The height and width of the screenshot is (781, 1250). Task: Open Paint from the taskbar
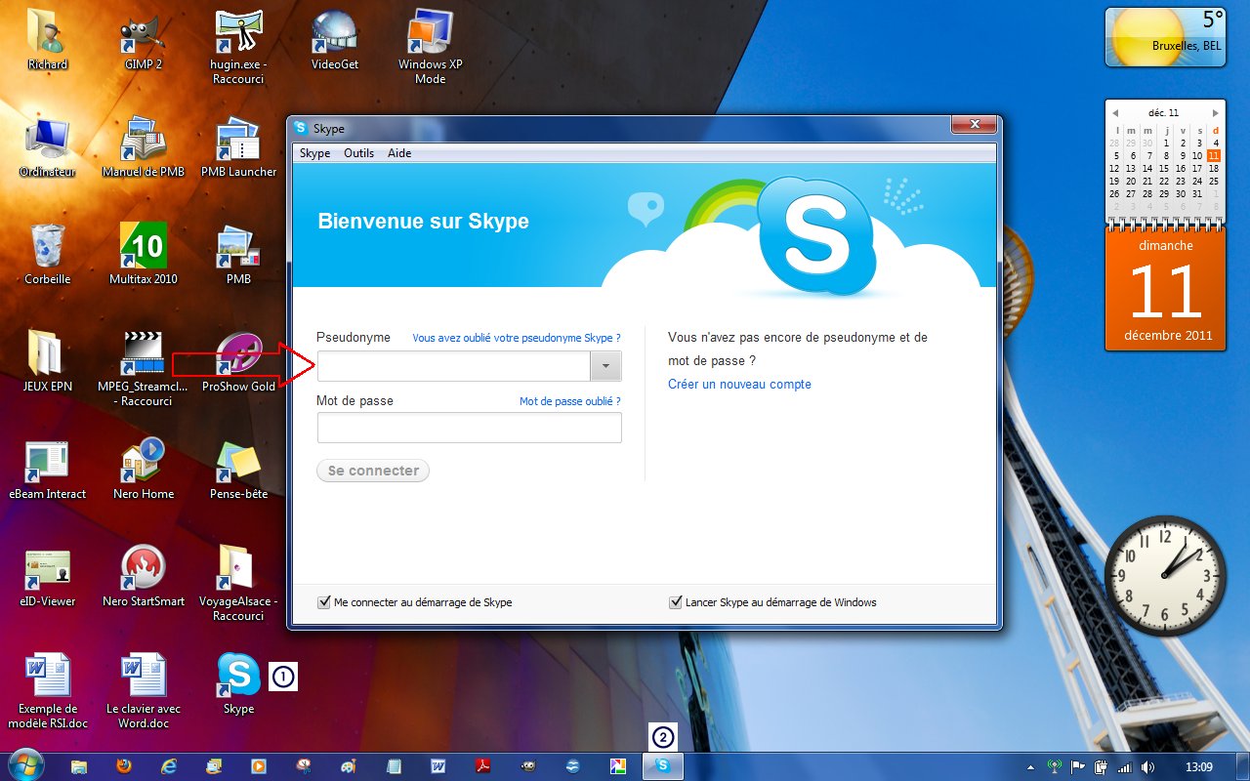point(349,766)
